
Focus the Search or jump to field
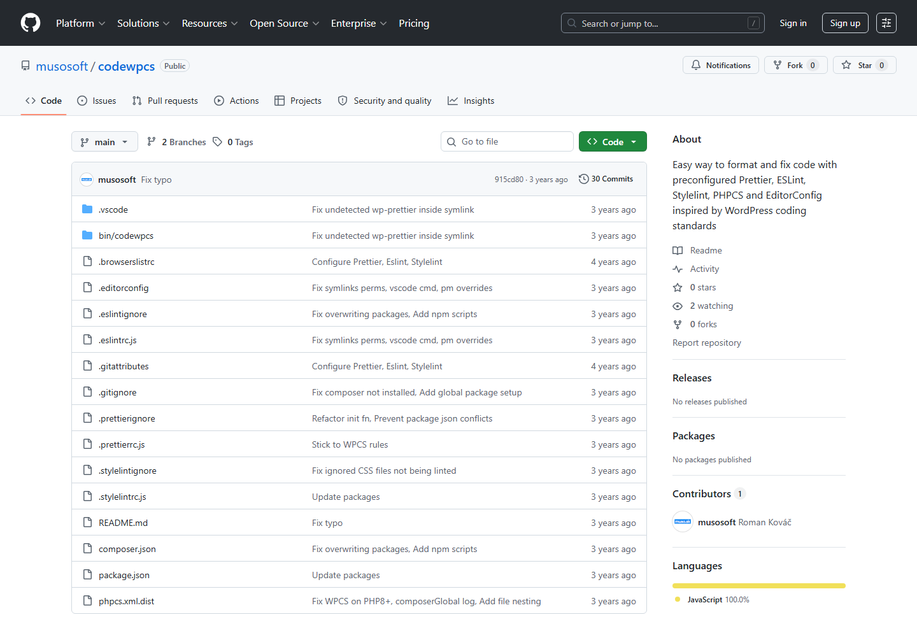(x=662, y=23)
